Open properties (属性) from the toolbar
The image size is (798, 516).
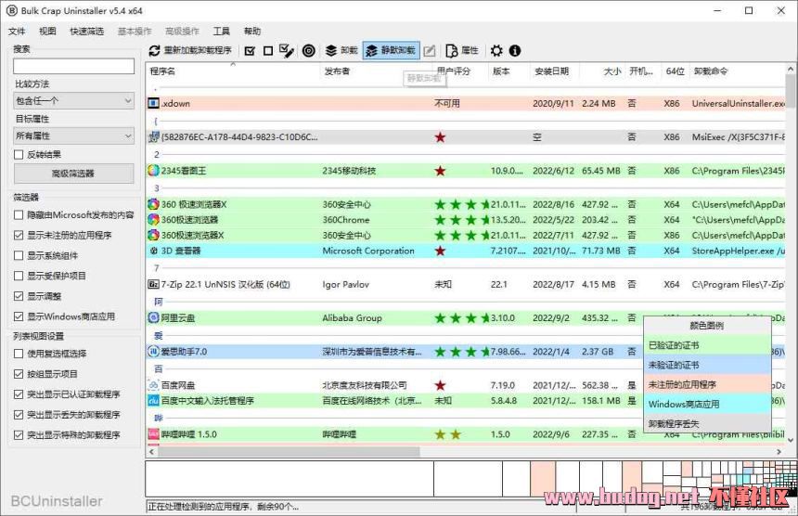tap(462, 50)
